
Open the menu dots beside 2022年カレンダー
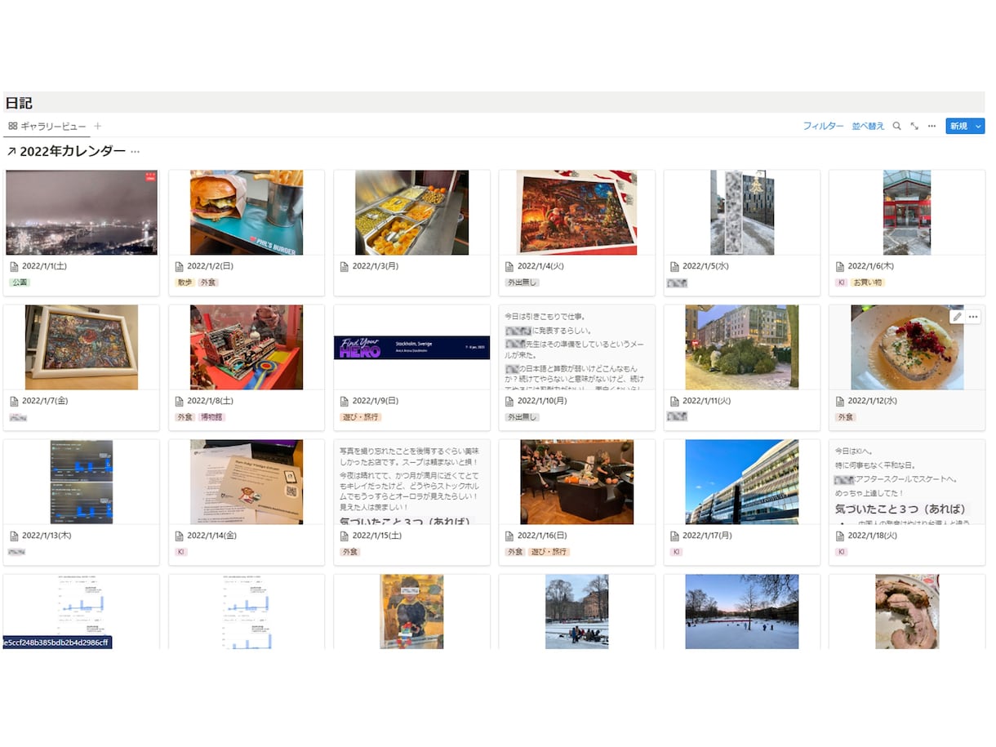[x=136, y=151]
